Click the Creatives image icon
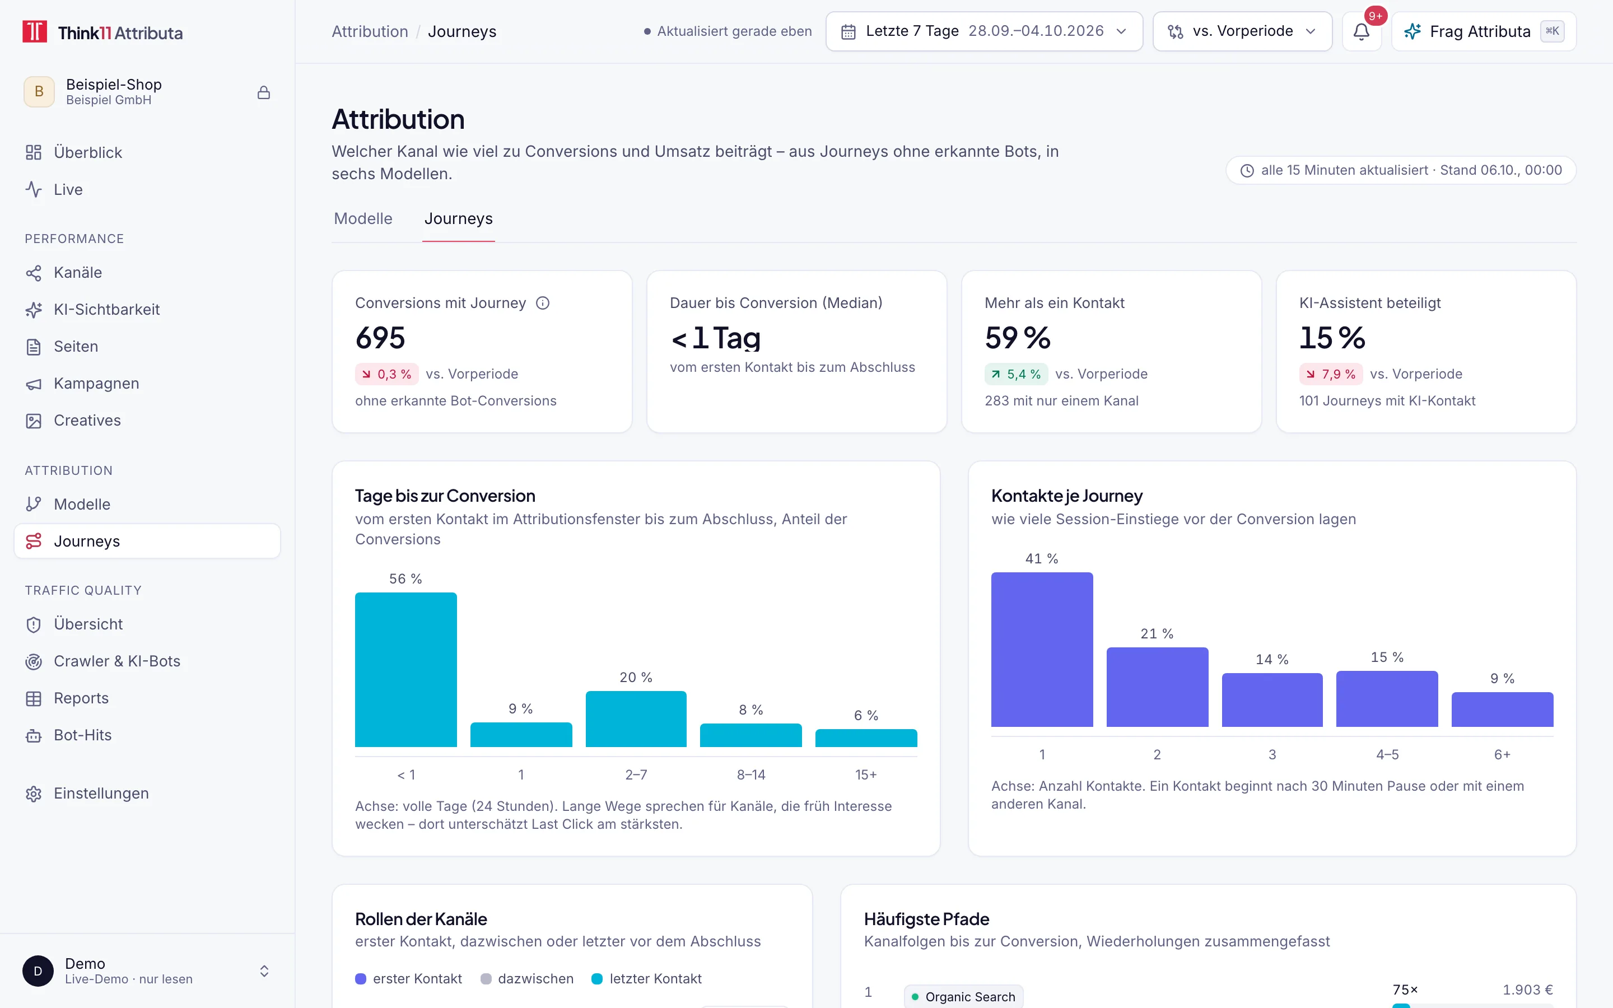 coord(34,421)
